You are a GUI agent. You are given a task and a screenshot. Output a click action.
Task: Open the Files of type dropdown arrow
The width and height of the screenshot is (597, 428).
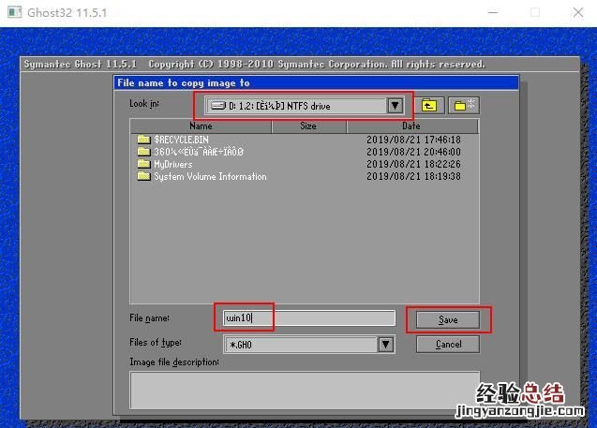[x=385, y=345]
